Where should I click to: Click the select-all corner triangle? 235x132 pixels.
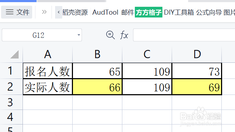pos(15,55)
